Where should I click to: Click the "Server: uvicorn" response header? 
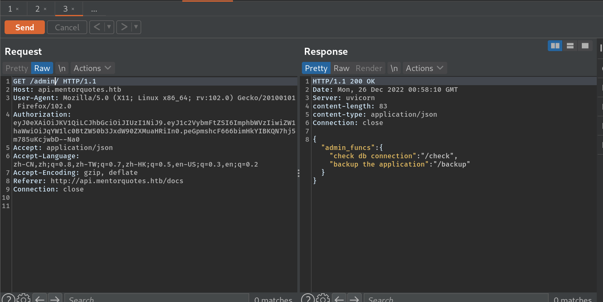(343, 98)
